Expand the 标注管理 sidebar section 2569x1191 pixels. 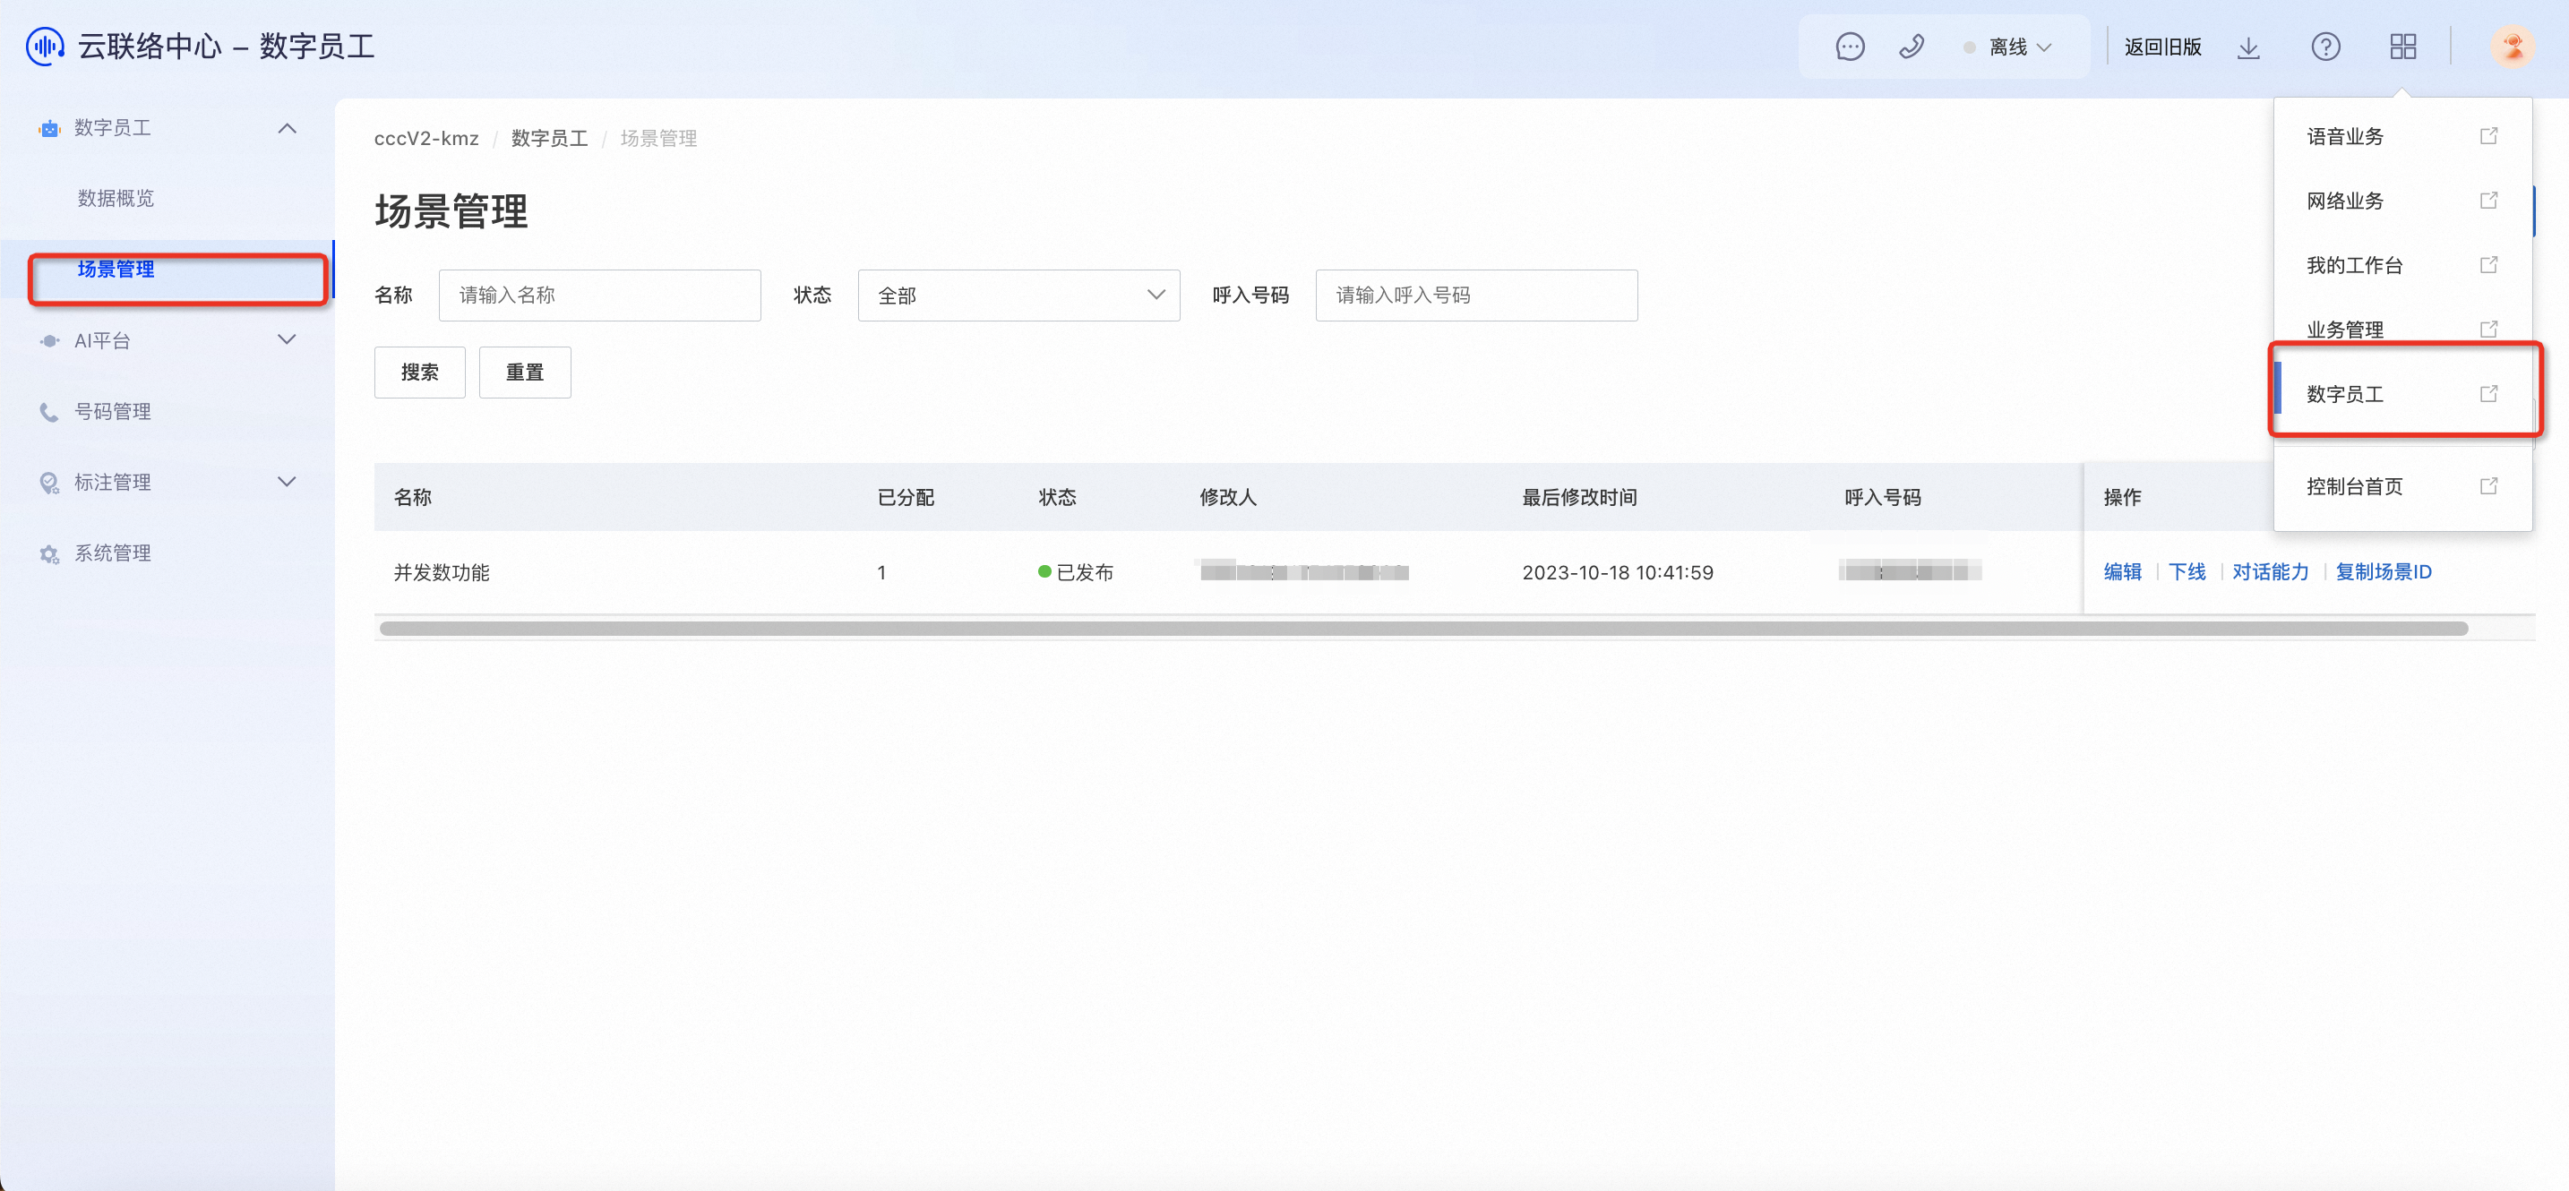pyautogui.click(x=288, y=482)
